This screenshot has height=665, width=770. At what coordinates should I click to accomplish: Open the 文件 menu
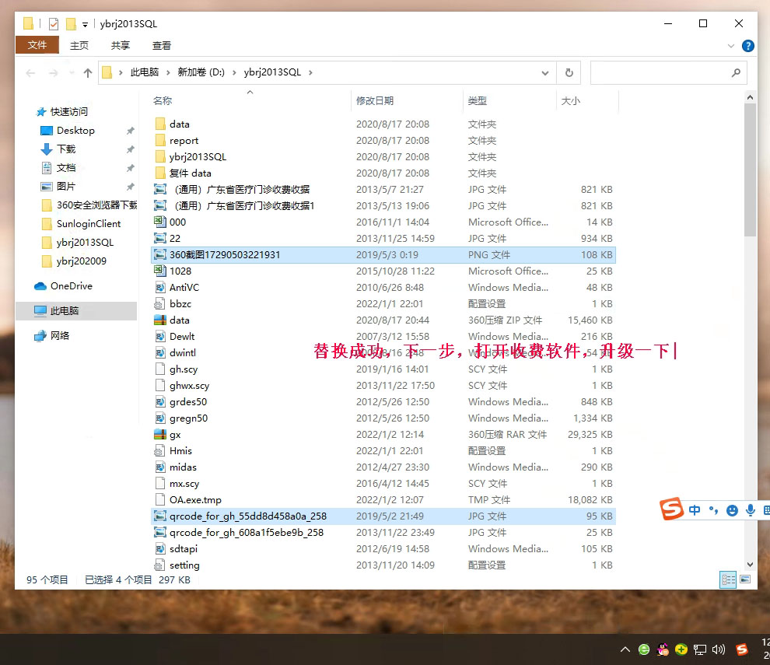pos(37,46)
